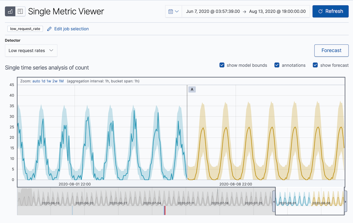
Task: Click the left arrow on the timeline brush
Action: [x=274, y=202]
